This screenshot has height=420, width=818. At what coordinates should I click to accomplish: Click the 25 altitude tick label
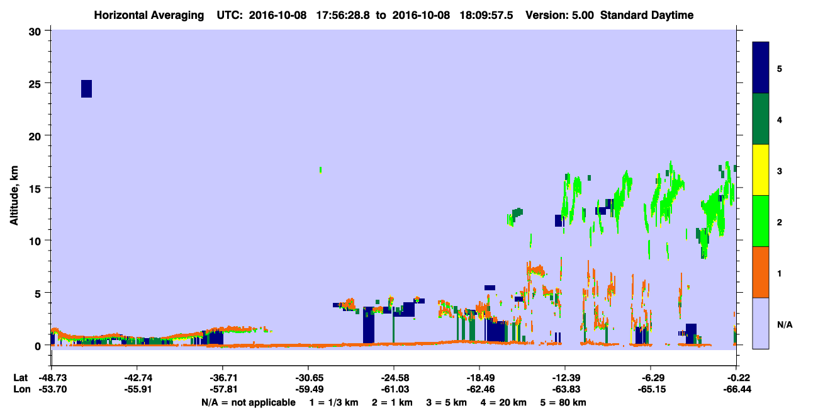click(36, 83)
